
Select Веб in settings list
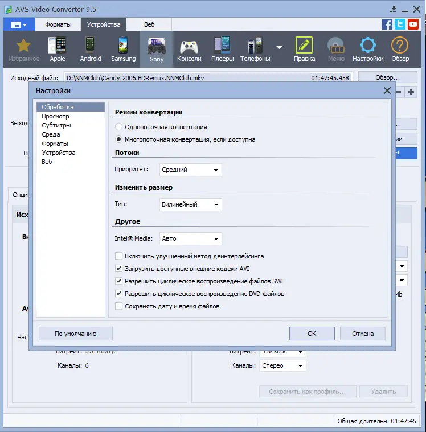[x=71, y=162]
